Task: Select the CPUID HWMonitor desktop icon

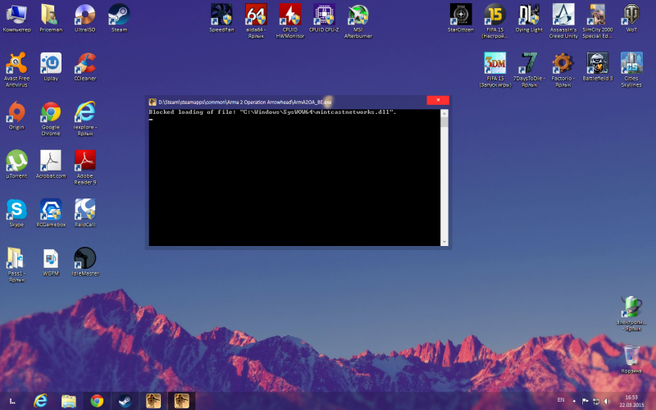Action: click(289, 15)
